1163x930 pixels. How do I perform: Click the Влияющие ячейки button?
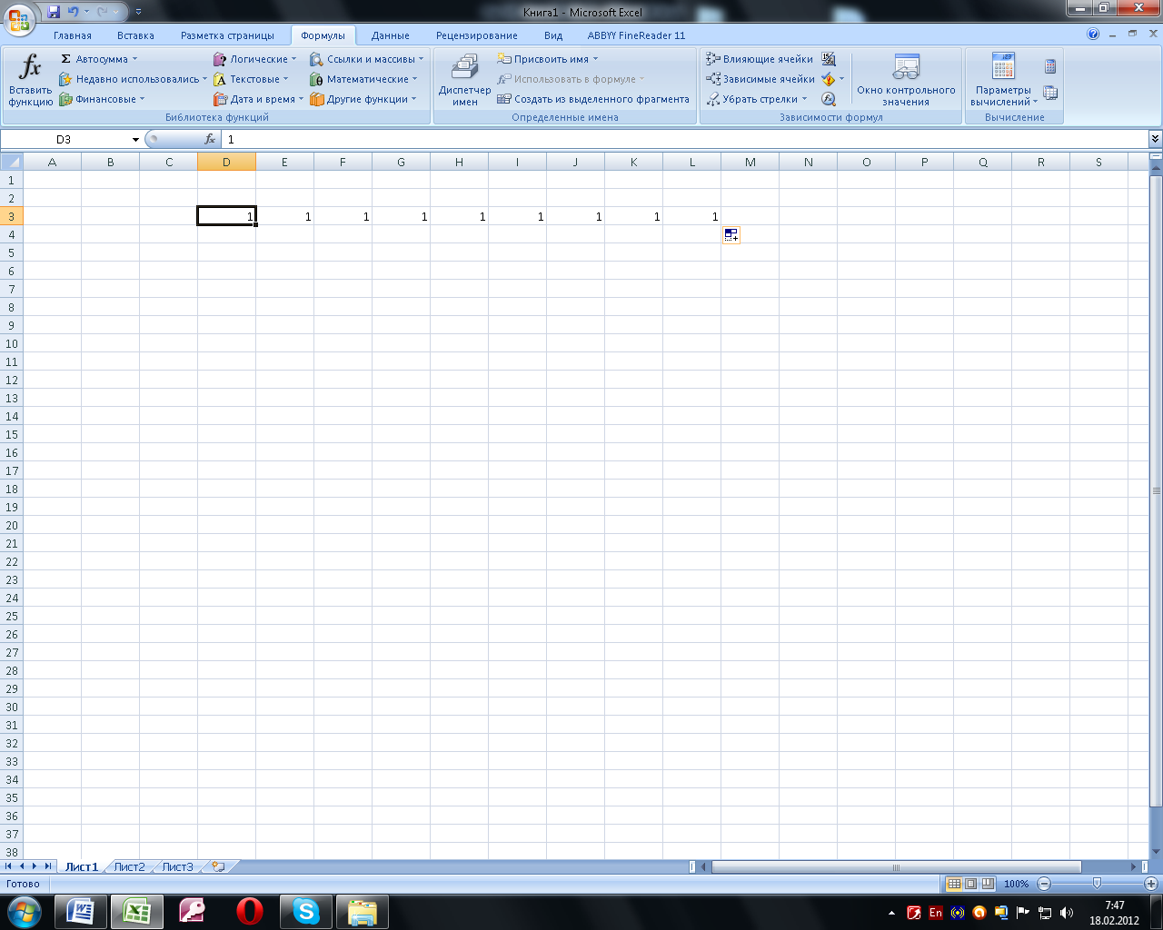coord(760,59)
